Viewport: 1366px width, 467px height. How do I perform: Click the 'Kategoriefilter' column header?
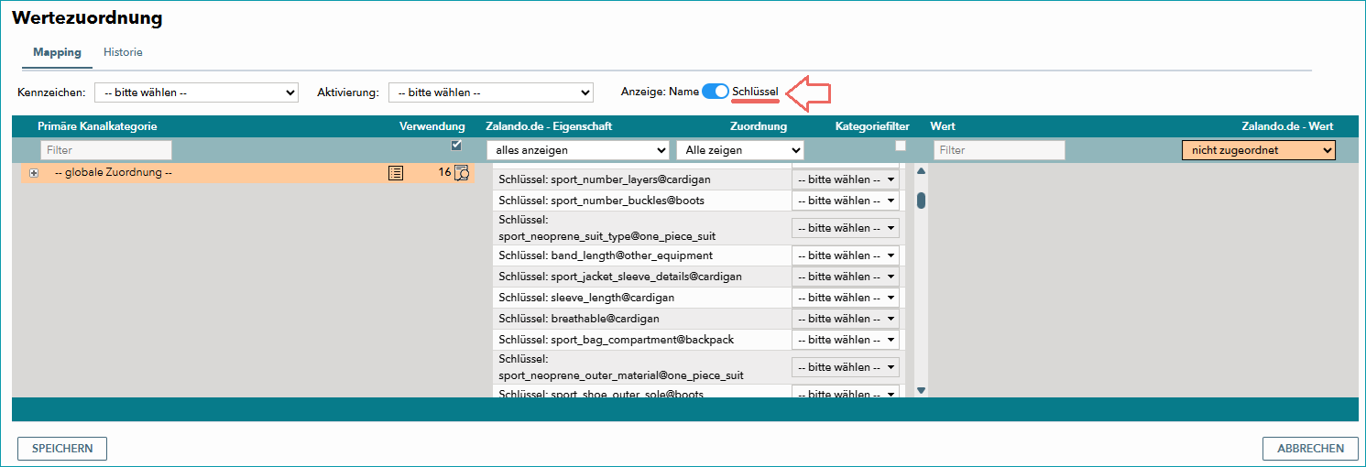tap(872, 126)
